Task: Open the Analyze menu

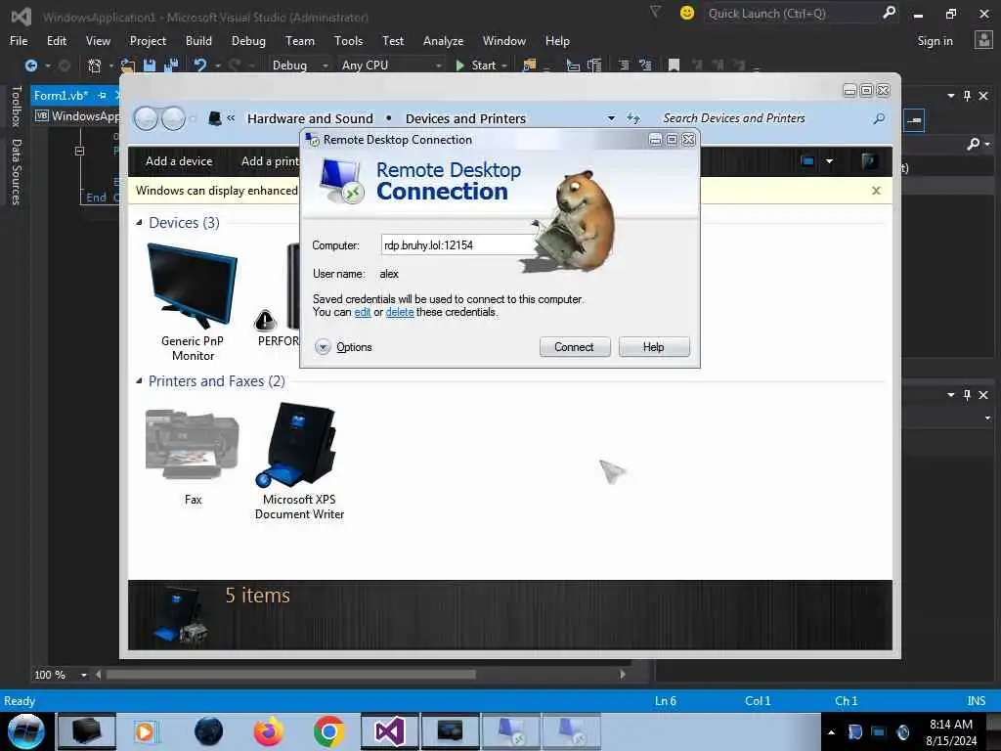Action: click(x=443, y=41)
